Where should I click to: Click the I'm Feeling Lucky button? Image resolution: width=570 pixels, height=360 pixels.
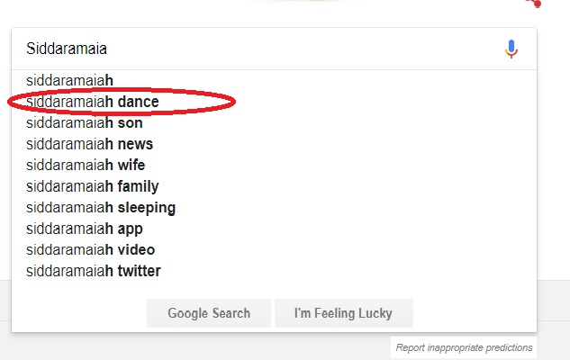tap(343, 313)
